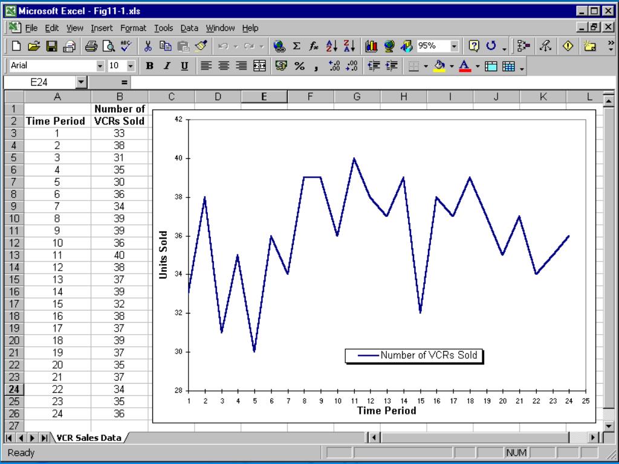The image size is (619, 464).
Task: Click the Copy icon
Action: [x=166, y=46]
